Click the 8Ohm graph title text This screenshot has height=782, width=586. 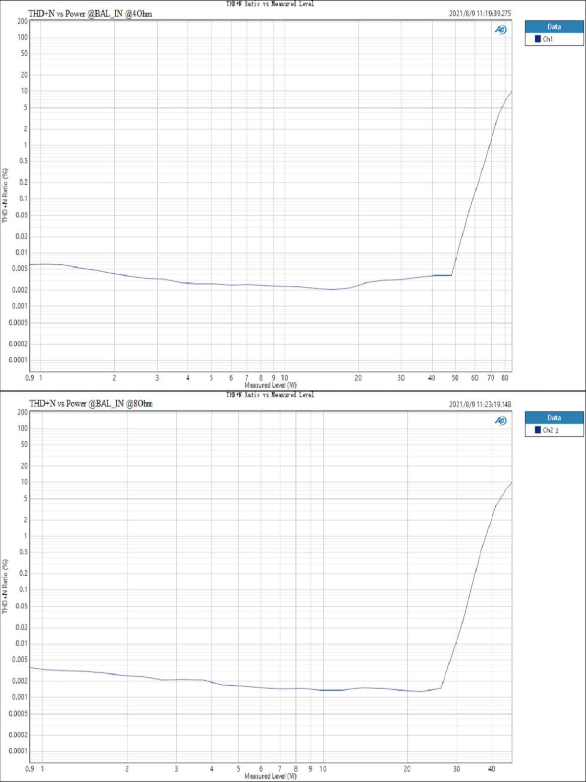91,404
